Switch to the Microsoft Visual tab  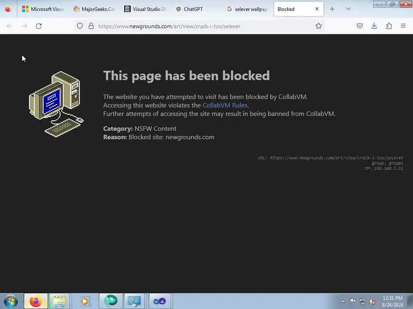[43, 9]
